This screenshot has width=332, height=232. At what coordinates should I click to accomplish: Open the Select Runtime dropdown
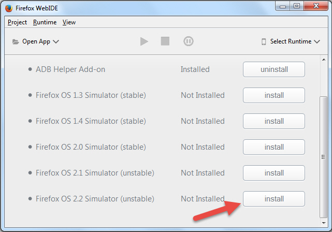pyautogui.click(x=291, y=41)
